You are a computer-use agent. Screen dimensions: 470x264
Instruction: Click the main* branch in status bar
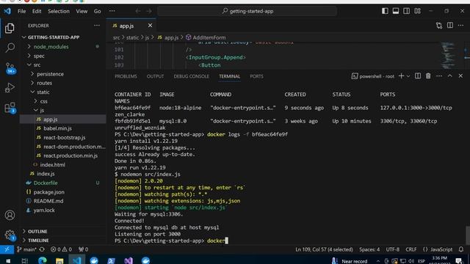pos(26,249)
